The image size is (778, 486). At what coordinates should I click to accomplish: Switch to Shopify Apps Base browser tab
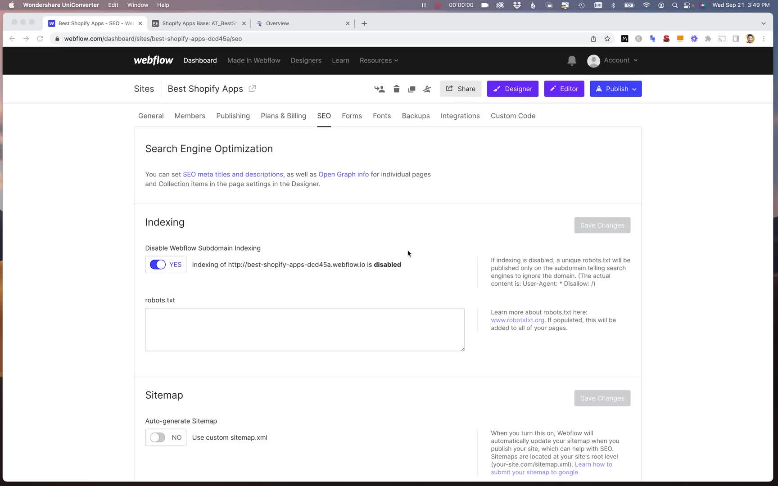point(199,23)
